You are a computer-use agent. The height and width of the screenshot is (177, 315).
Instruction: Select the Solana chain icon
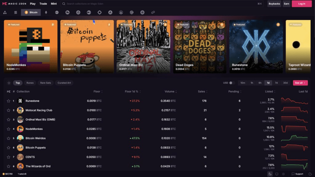click(57, 12)
